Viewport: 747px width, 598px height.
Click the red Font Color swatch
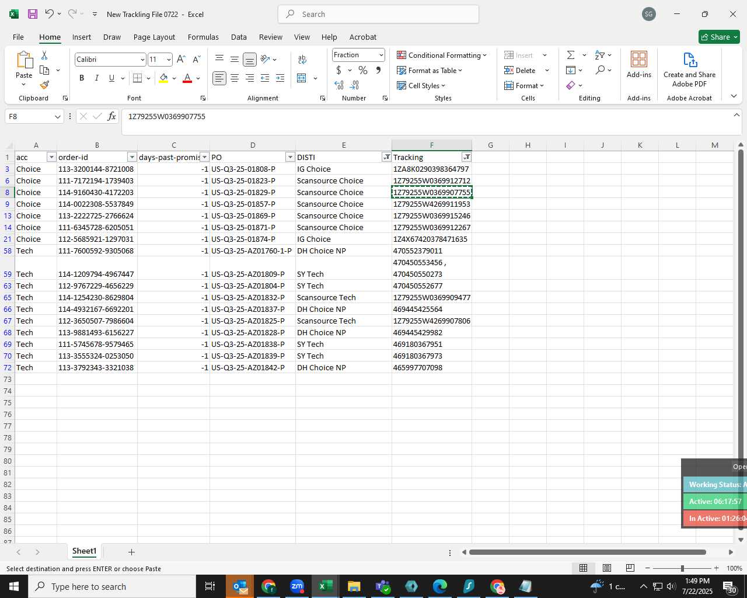(187, 78)
